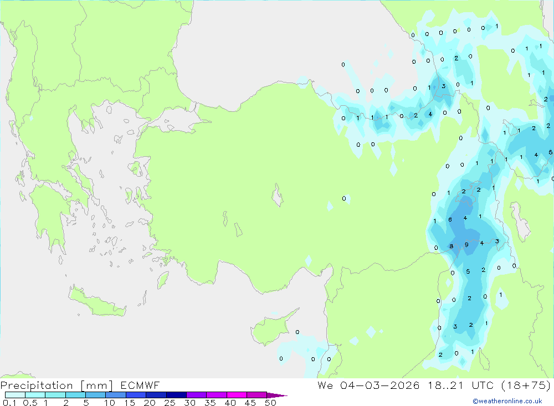The width and height of the screenshot is (554, 406).
Task: Click the '6' precipitation value on the map
Action: [450, 219]
